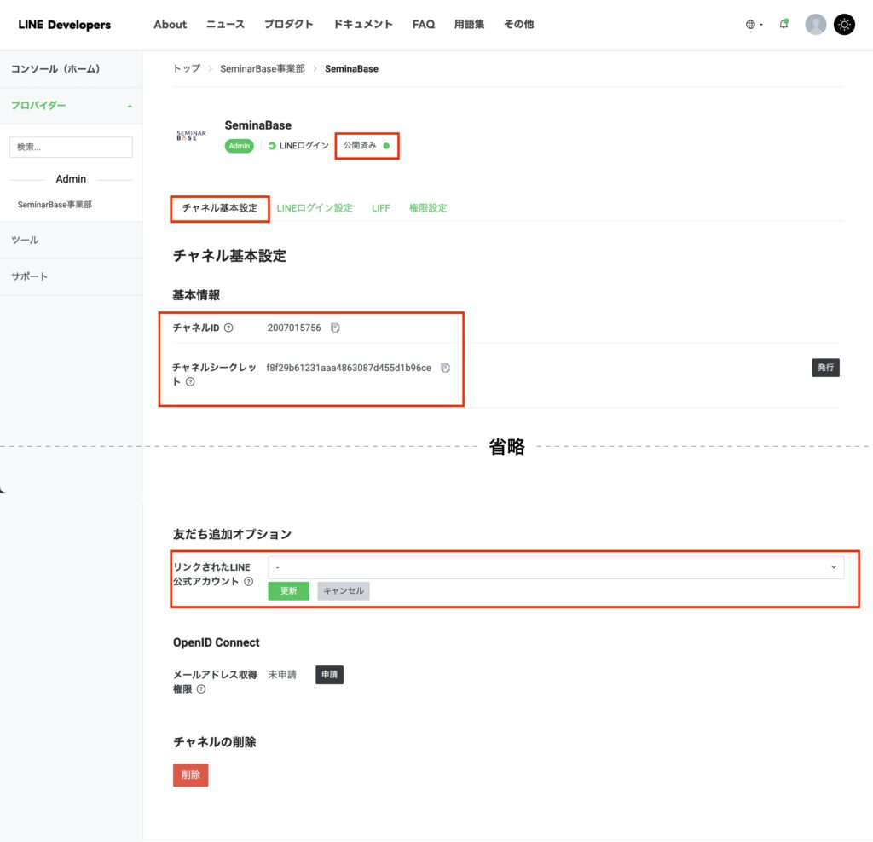This screenshot has width=873, height=842.
Task: Open the notifications bell
Action: click(783, 25)
